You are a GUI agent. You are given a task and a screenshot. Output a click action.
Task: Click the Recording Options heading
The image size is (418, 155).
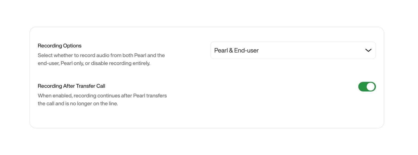point(59,46)
